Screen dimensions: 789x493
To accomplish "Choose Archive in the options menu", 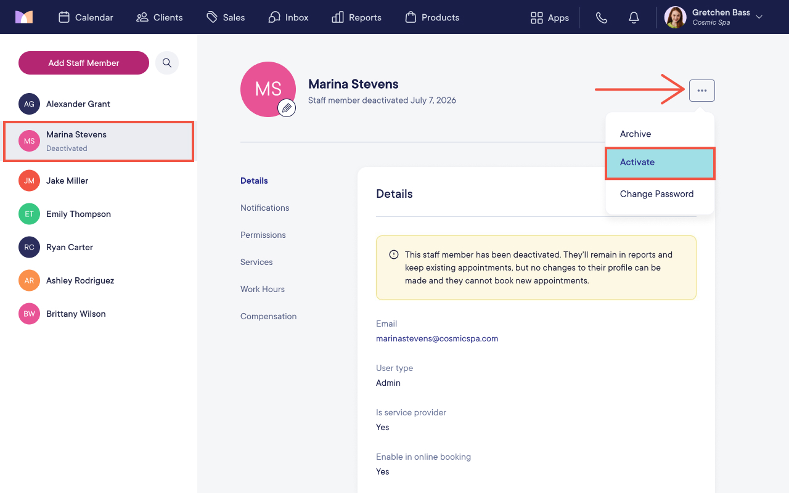I will [x=660, y=134].
